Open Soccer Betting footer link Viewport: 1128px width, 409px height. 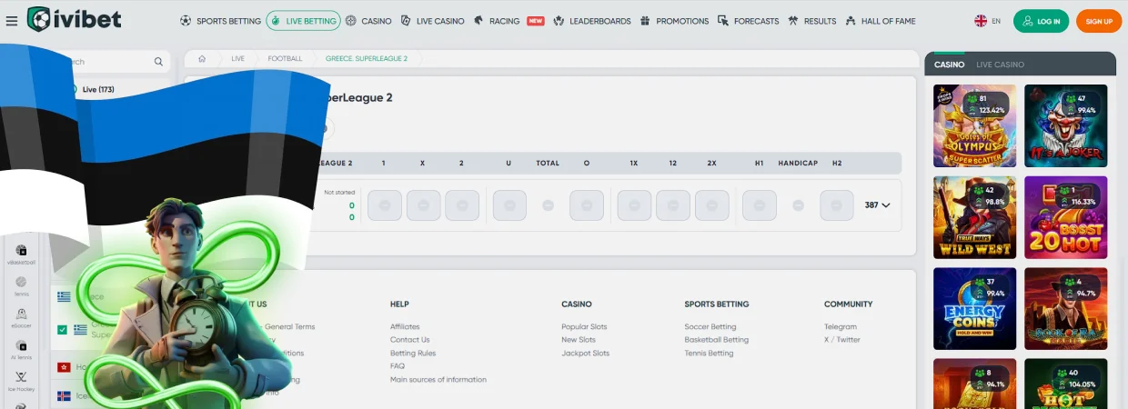[710, 326]
